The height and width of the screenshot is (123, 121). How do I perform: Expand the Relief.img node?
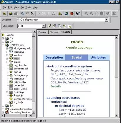[7, 92]
